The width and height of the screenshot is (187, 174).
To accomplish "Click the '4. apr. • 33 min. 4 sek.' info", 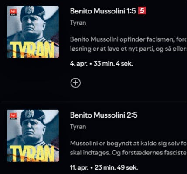I will 102,64.
